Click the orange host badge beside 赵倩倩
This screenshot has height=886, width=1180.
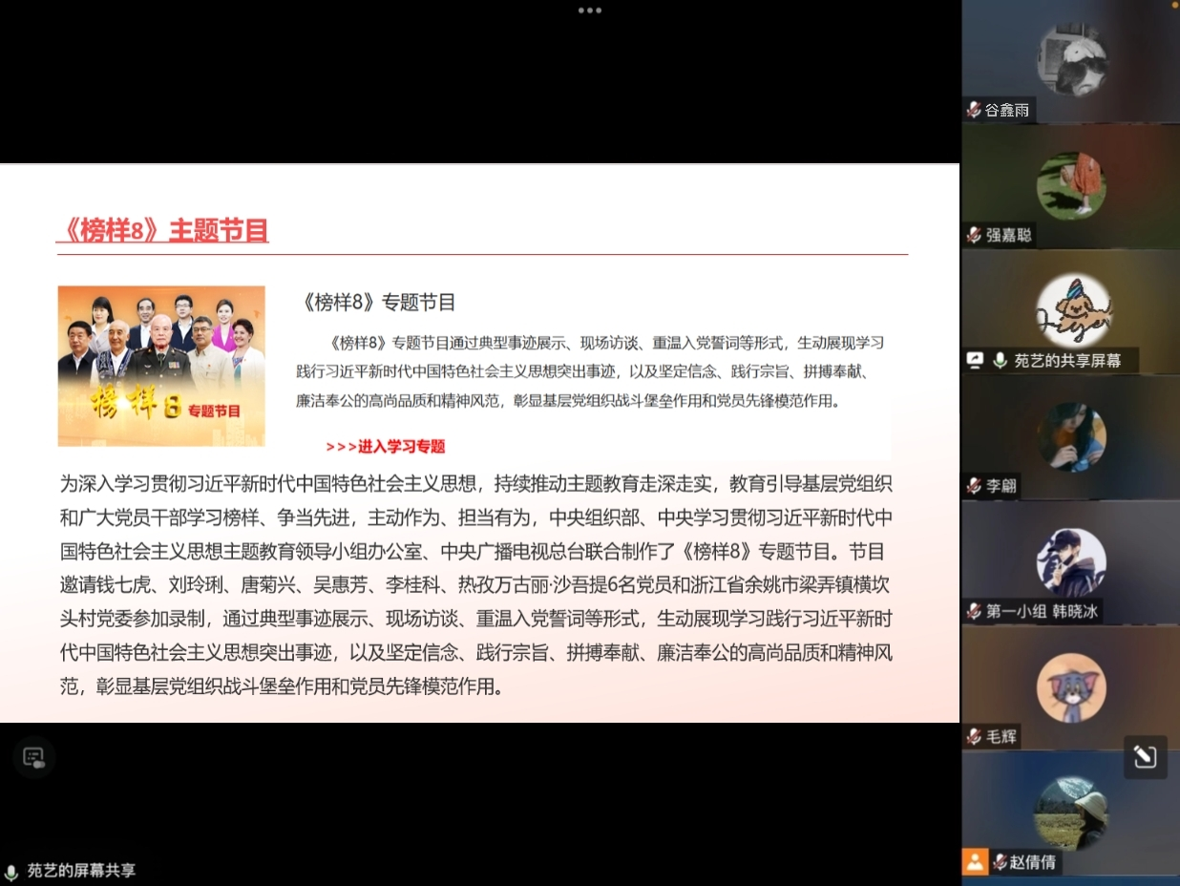(974, 862)
